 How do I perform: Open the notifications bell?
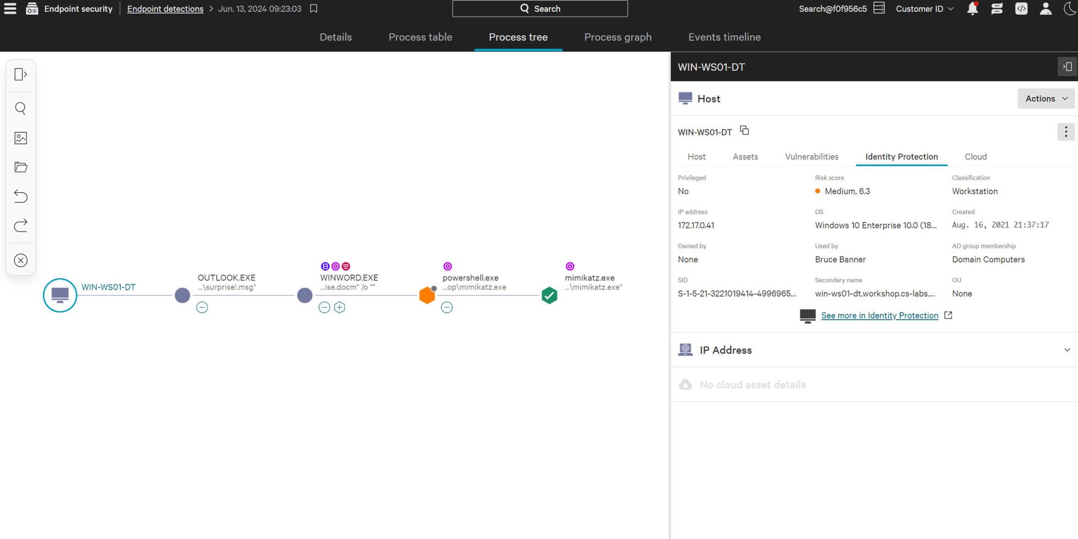pos(972,8)
